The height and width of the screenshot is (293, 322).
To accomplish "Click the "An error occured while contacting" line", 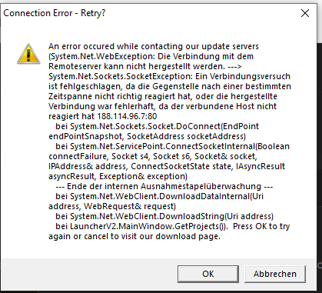I will click(154, 46).
